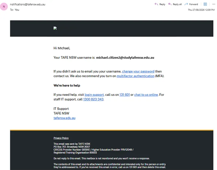
Task: Click the sender avatar with letter N
Action: click(x=4, y=7)
